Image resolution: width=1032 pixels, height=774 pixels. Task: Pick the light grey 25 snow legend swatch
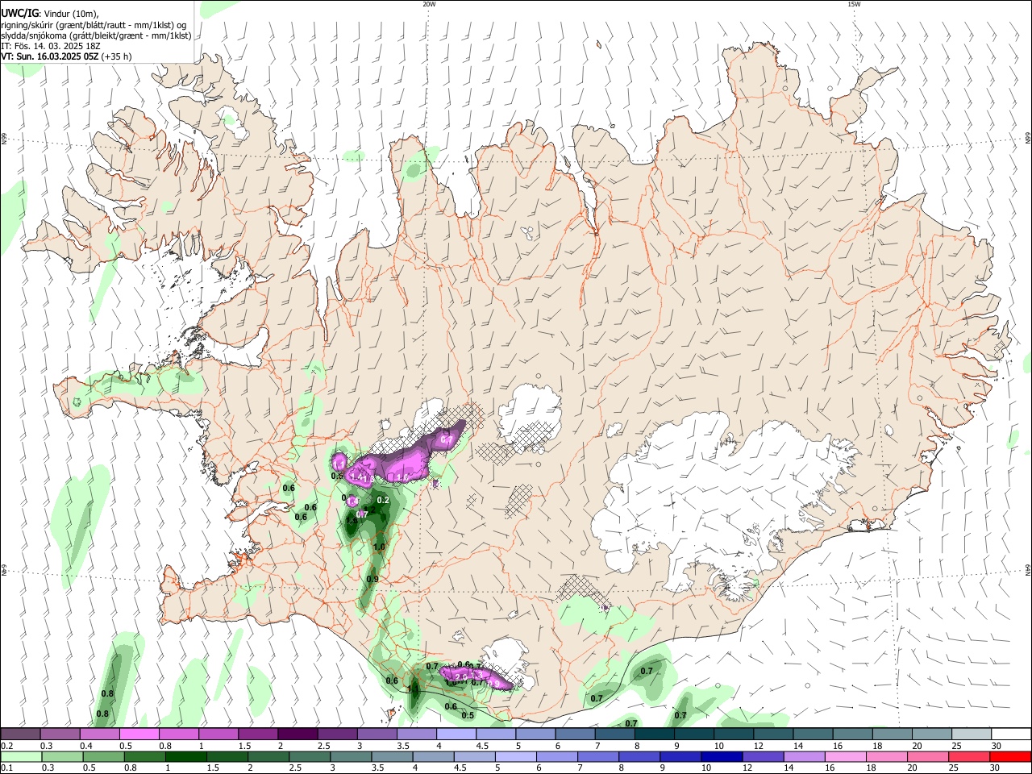tap(972, 734)
